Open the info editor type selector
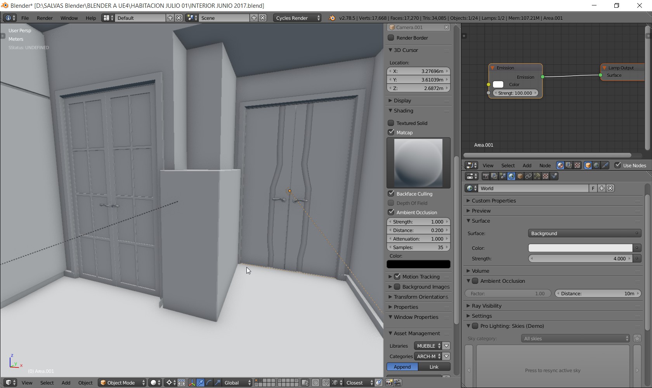Viewport: 652px width, 388px height. coord(10,18)
